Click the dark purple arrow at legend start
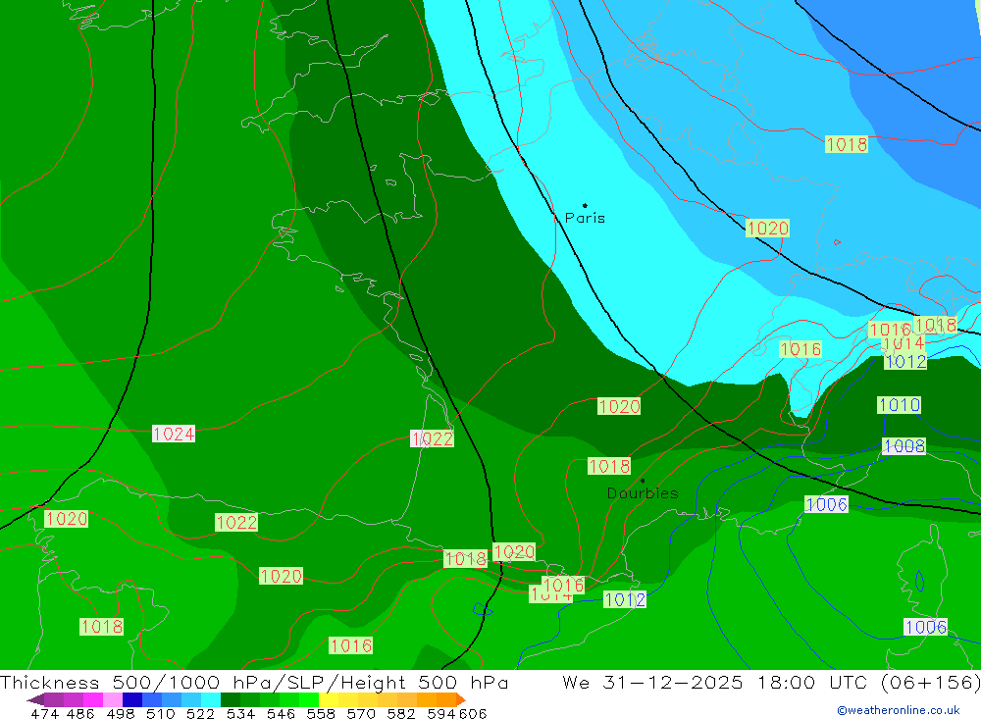This screenshot has width=981, height=719. [35, 699]
